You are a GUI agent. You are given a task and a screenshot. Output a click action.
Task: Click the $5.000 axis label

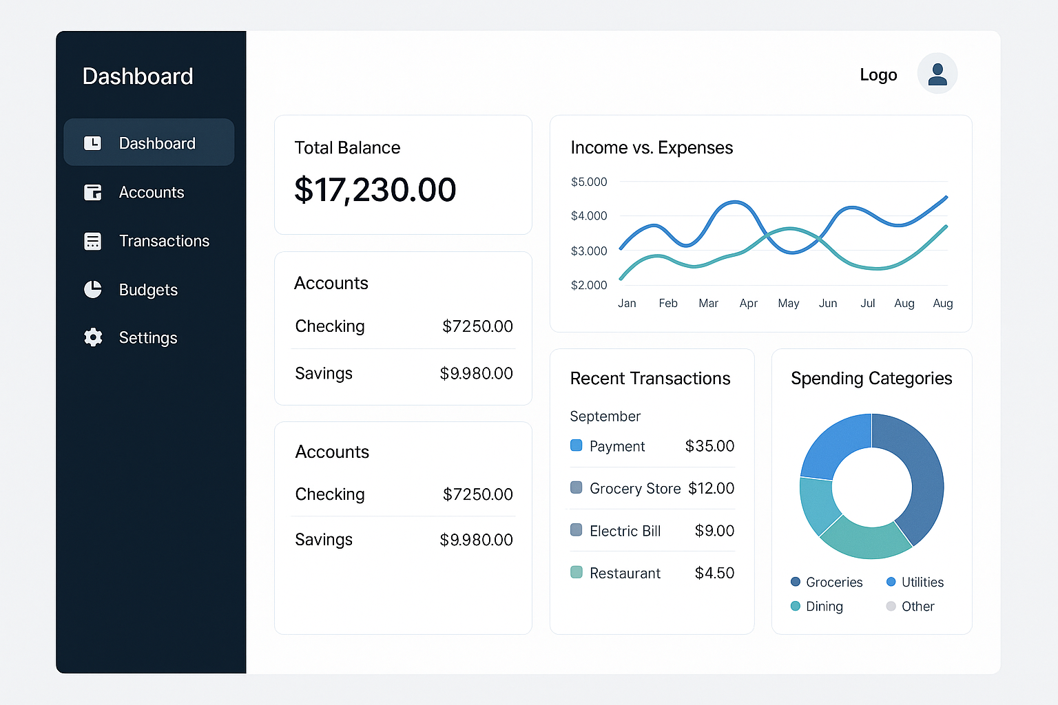pos(589,182)
